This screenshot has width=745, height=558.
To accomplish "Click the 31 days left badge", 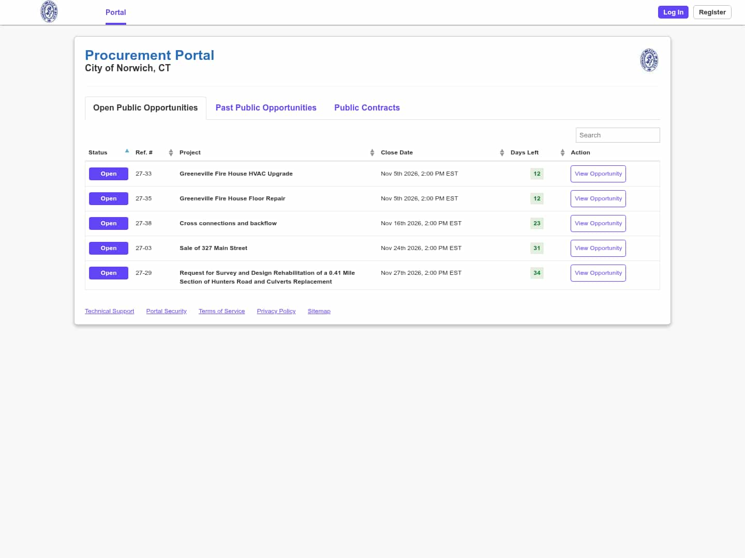I will tap(537, 249).
